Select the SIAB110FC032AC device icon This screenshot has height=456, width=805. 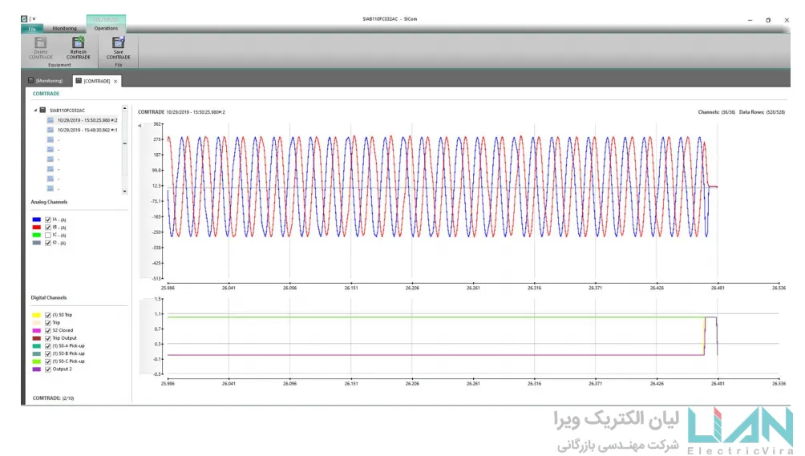tap(43, 111)
